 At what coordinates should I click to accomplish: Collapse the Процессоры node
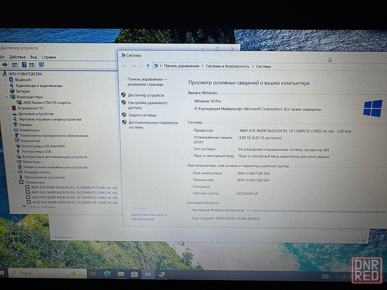[x=16, y=182]
